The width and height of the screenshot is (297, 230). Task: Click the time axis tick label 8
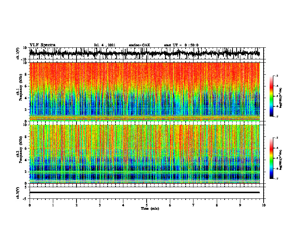(x=217, y=205)
